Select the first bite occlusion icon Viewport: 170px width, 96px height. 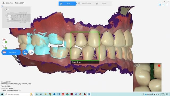[25, 52]
